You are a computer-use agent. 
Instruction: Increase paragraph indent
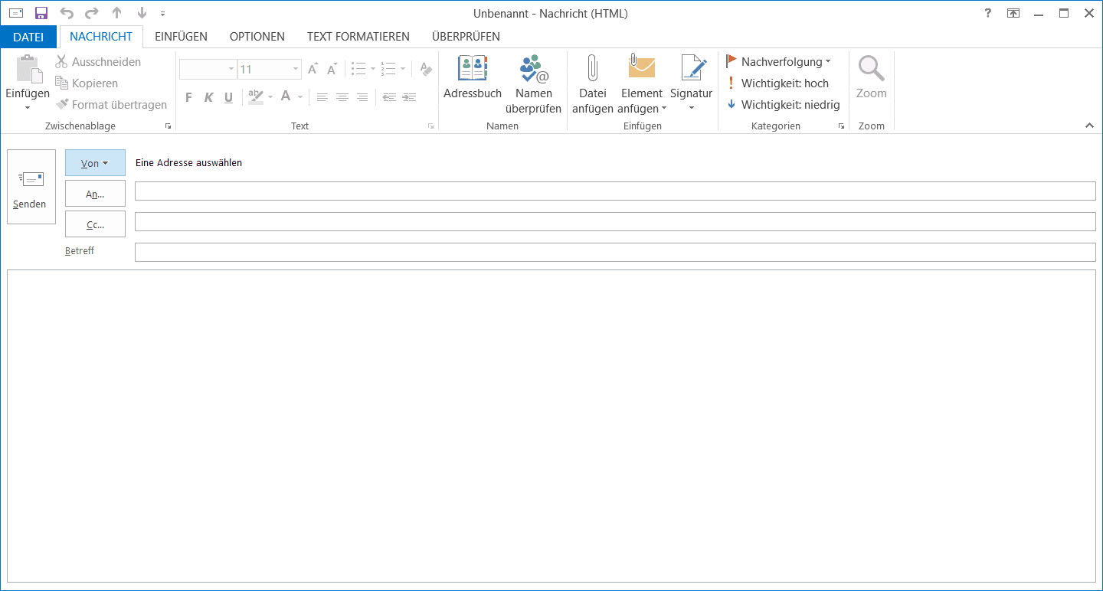409,97
